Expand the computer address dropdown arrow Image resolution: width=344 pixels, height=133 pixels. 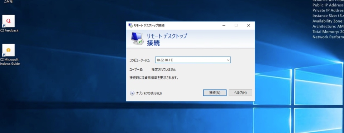point(228,60)
